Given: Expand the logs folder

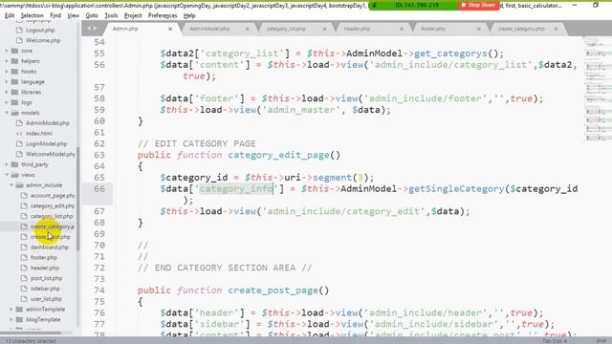Looking at the screenshot, I should point(7,102).
